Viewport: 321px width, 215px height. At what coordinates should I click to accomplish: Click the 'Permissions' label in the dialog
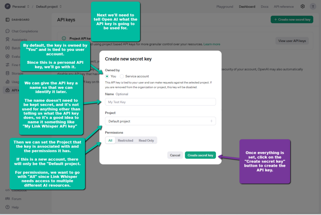(x=114, y=132)
